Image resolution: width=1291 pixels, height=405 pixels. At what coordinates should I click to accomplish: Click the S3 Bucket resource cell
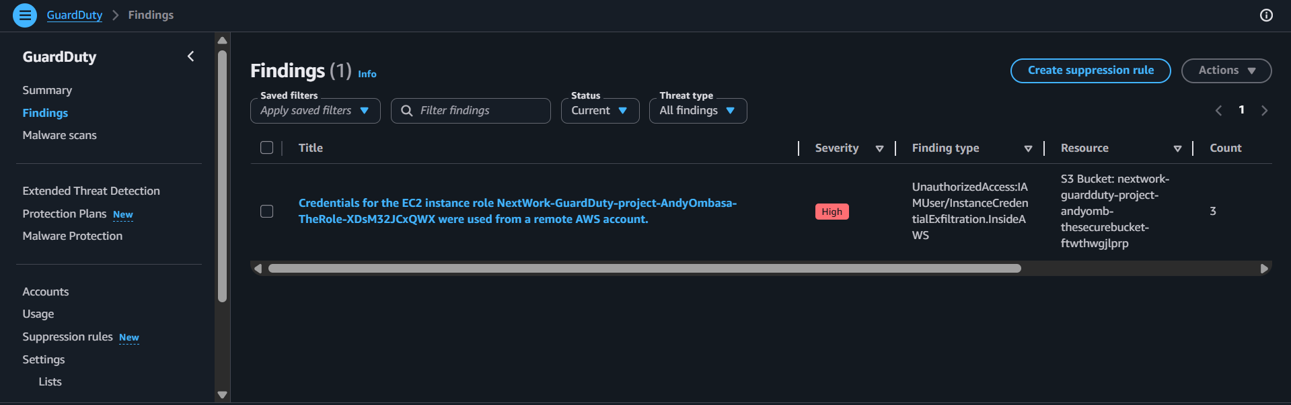pos(1115,211)
